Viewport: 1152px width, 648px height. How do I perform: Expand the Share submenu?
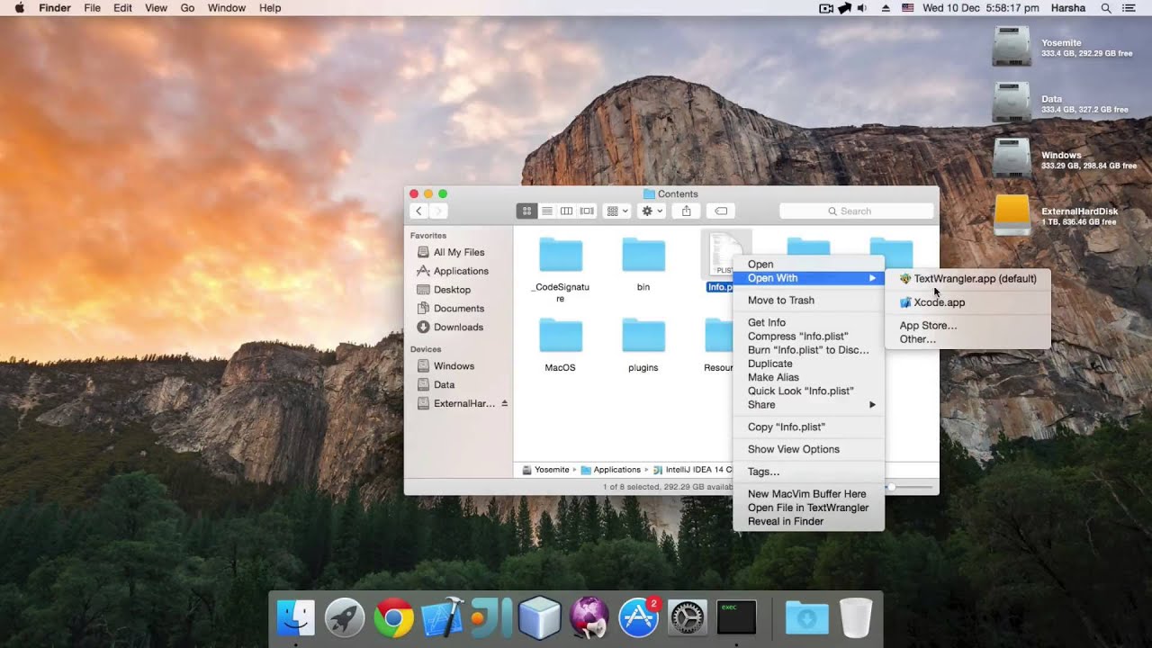[x=809, y=404]
